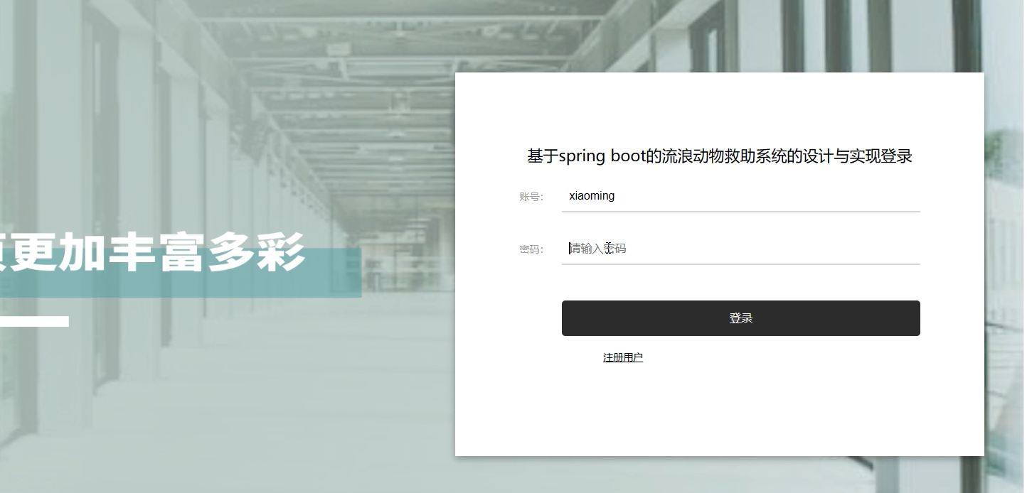Click the 更加丰富多彩 banner headline
This screenshot has width=1027, height=493.
[x=152, y=252]
